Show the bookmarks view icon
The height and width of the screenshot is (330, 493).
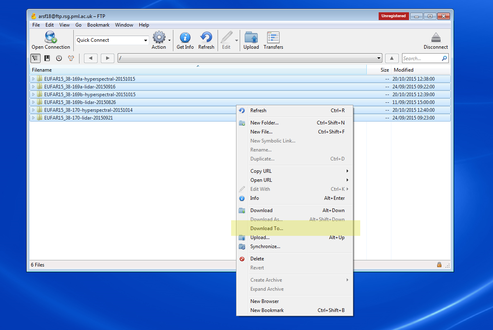[47, 58]
